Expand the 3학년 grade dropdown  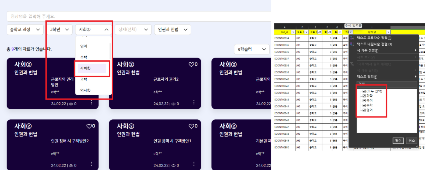pos(59,30)
